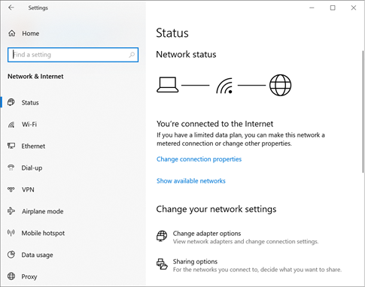Click the Network & Internet heading
The width and height of the screenshot is (365, 287).
[x=35, y=77]
